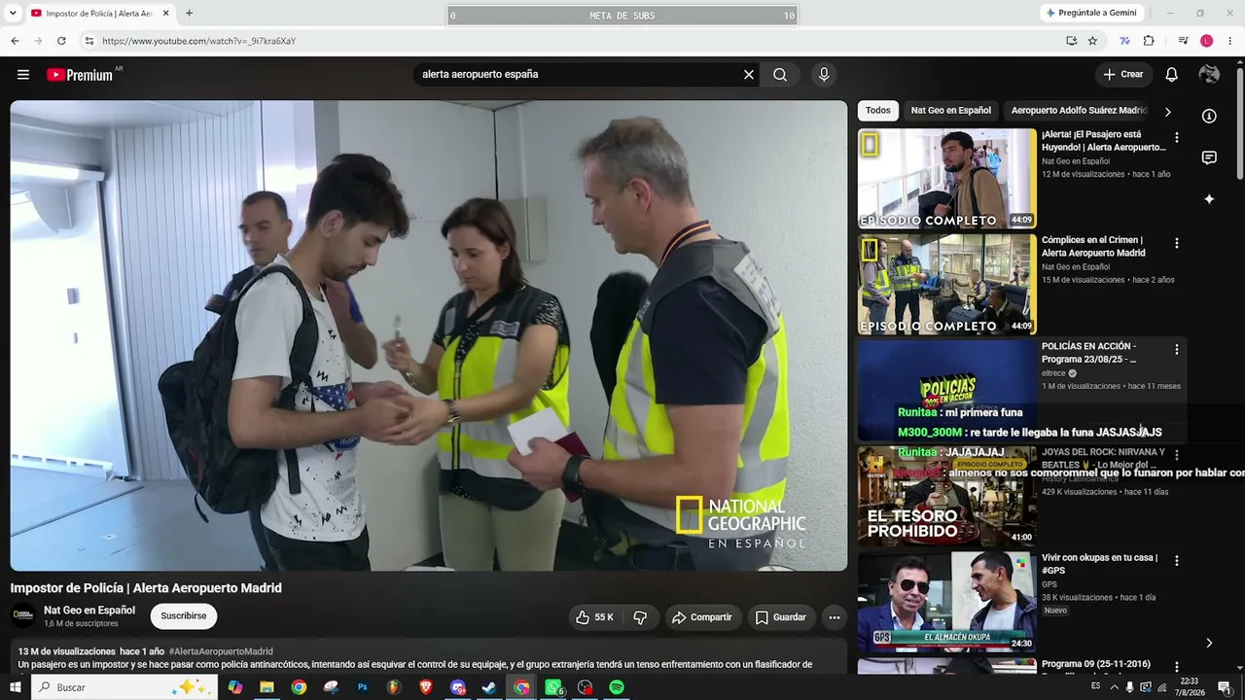Show hidden system tray icons

[1114, 687]
